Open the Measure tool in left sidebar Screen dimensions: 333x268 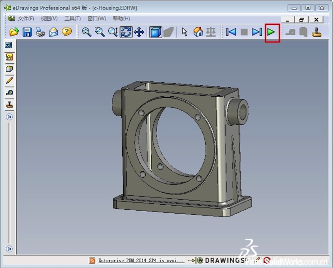(9, 93)
